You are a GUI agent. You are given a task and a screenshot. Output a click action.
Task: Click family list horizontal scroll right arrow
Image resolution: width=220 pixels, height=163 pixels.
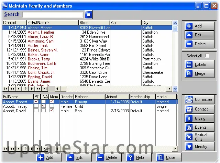pyautogui.click(x=169, y=89)
